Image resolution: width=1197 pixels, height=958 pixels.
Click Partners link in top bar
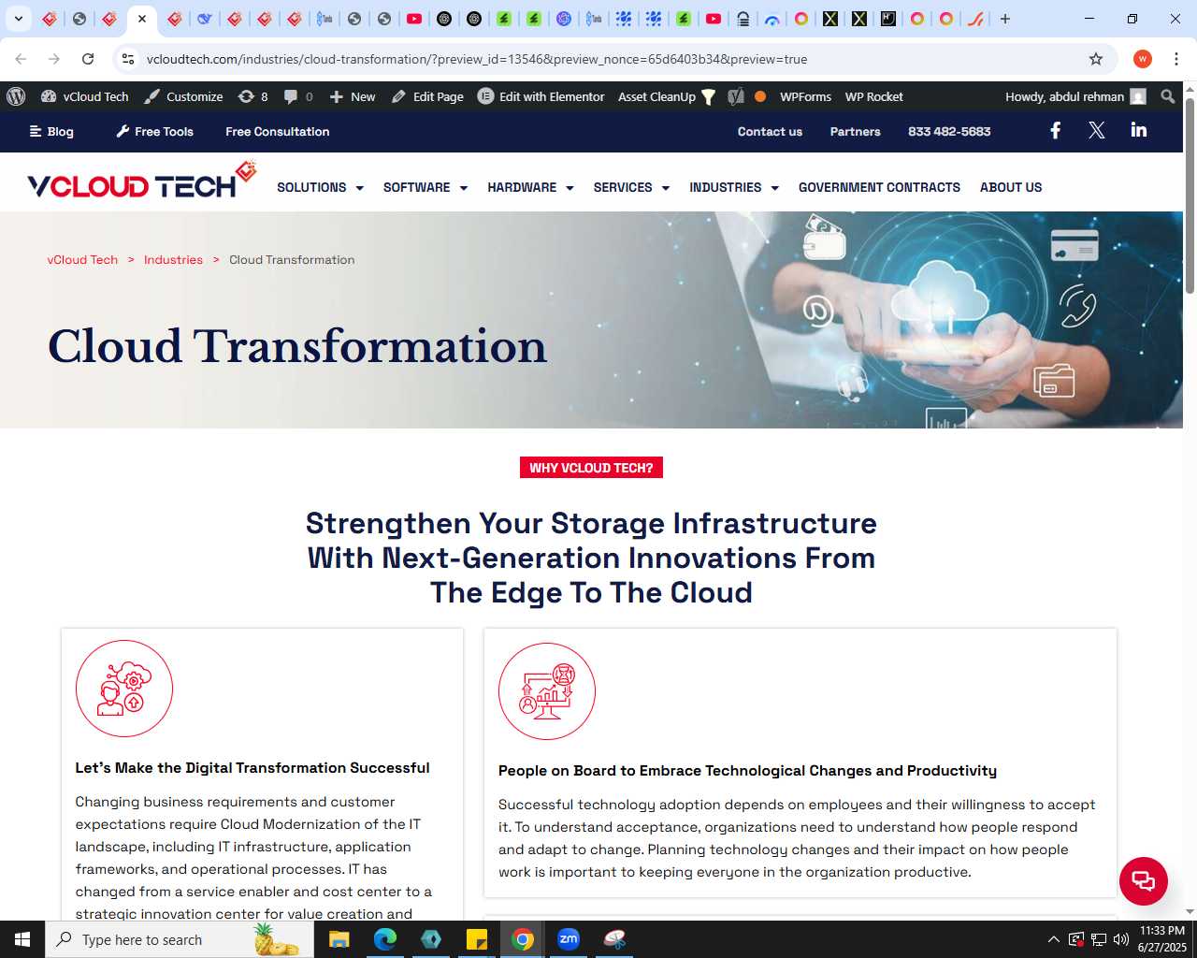856,132
